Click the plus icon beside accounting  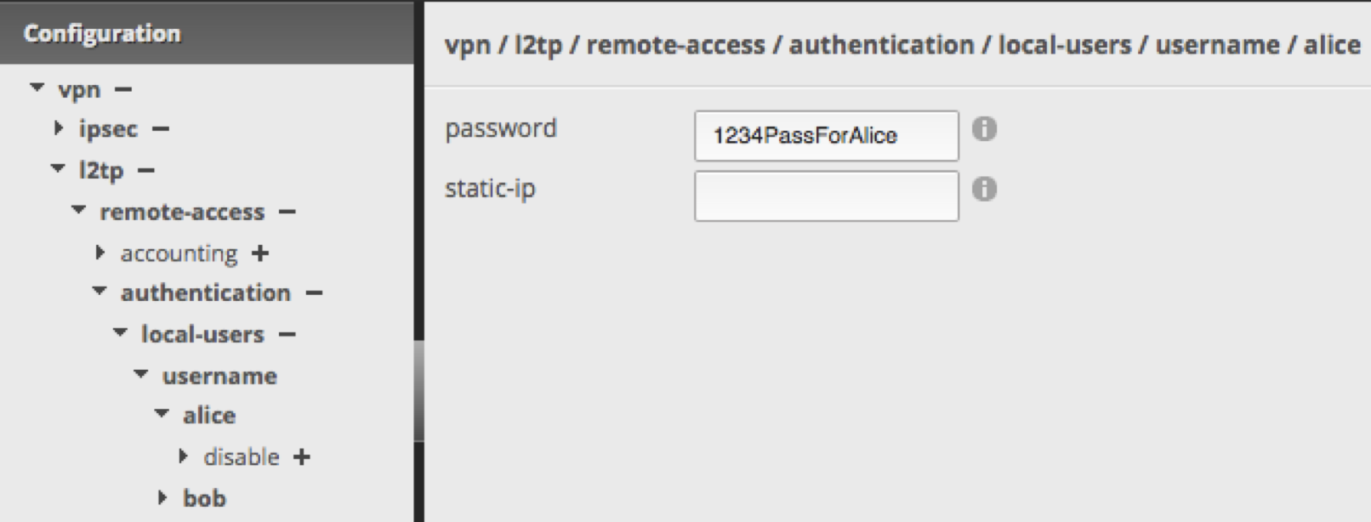click(x=259, y=252)
